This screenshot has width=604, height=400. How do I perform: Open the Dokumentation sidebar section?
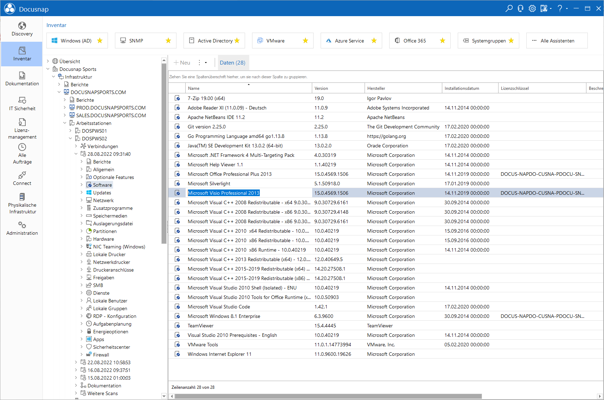[x=22, y=79]
